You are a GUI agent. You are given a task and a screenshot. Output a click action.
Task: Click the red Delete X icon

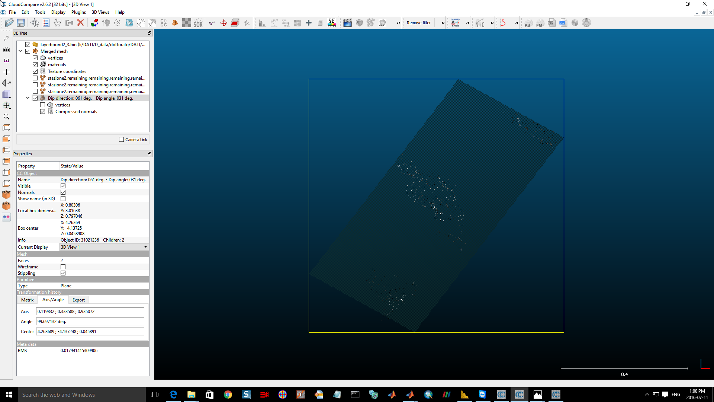click(80, 23)
